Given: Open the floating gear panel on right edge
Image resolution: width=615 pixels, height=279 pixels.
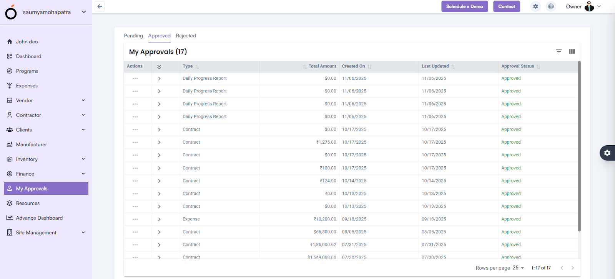Looking at the screenshot, I should click(607, 153).
